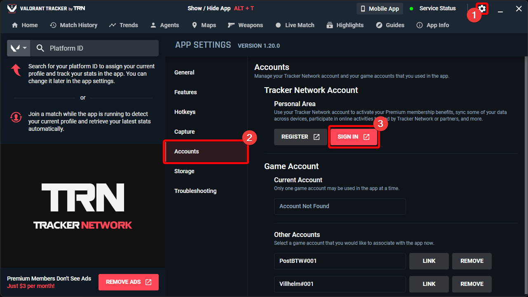Select the Villhelm#001 account entry
The image size is (528, 297).
[x=340, y=284]
